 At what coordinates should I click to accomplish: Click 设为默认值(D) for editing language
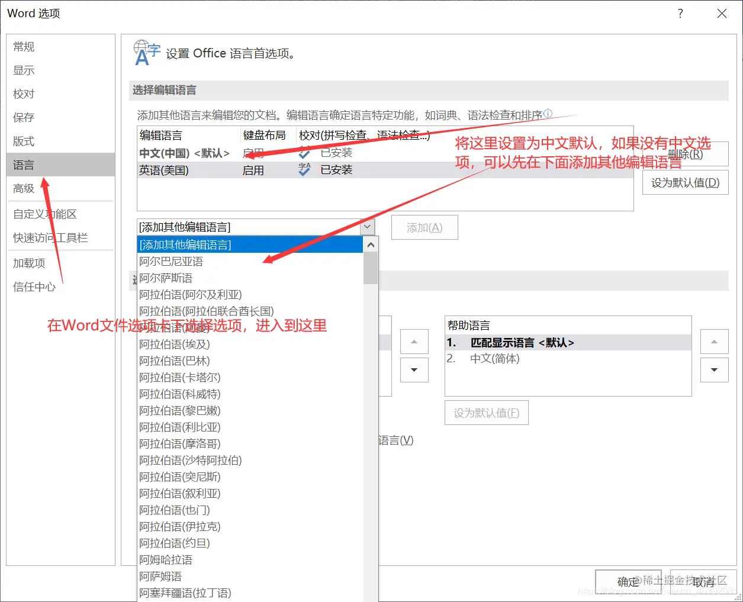(x=685, y=182)
